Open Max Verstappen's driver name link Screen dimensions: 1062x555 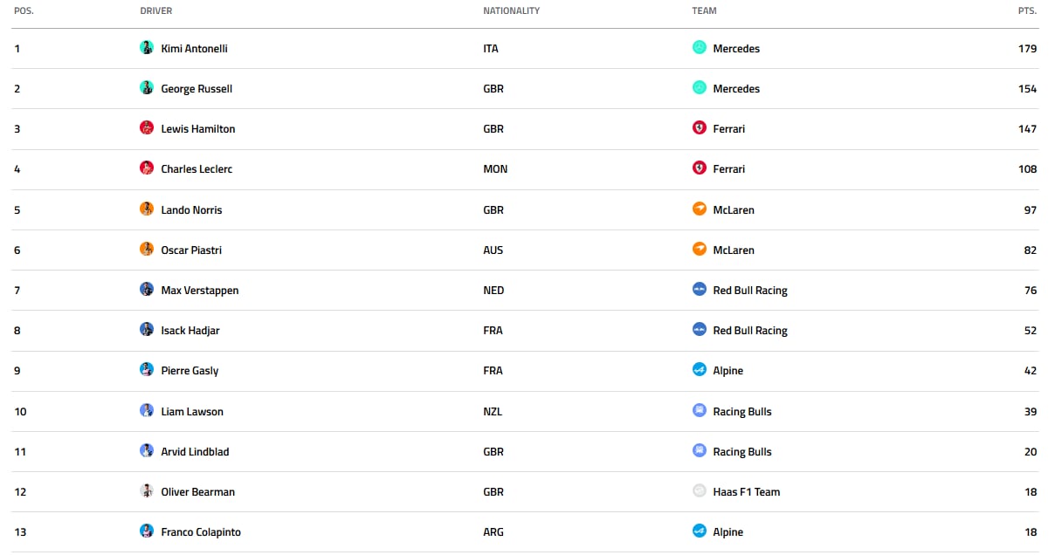pyautogui.click(x=200, y=290)
